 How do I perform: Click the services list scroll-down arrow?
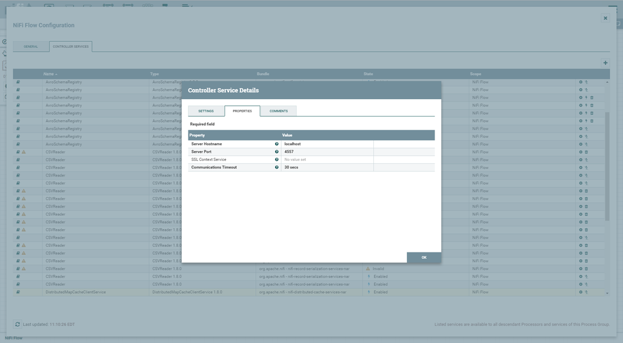tap(607, 293)
